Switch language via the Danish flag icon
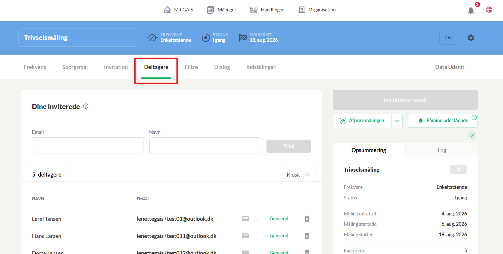The height and width of the screenshot is (254, 503). coord(489,10)
